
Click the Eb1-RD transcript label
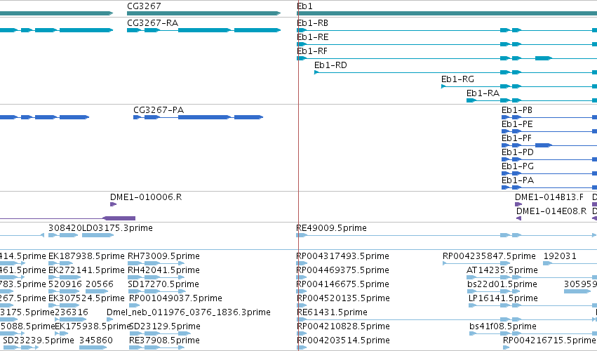pos(330,65)
